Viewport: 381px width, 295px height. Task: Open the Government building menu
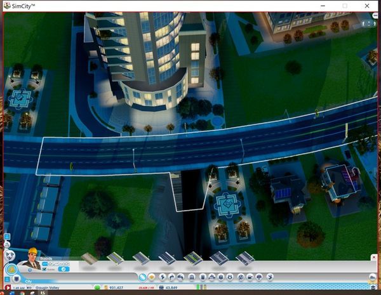[192, 277]
